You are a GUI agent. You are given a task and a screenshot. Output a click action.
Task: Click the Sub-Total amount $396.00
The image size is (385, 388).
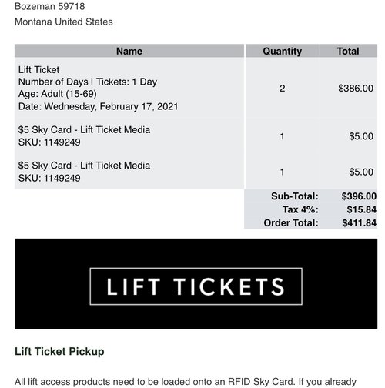point(359,196)
